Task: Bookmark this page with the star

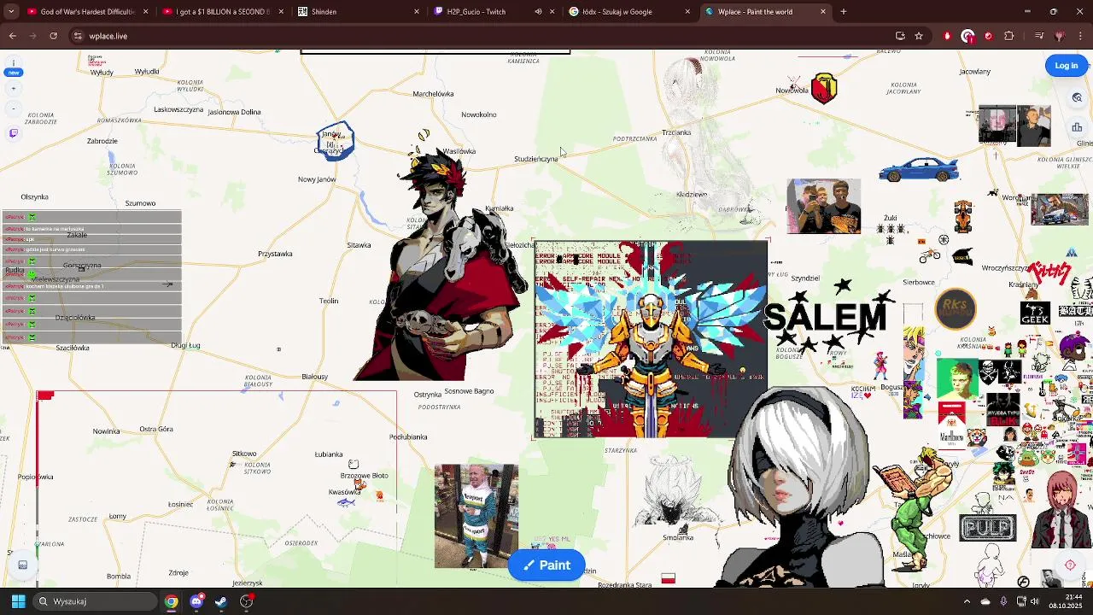Action: point(919,36)
